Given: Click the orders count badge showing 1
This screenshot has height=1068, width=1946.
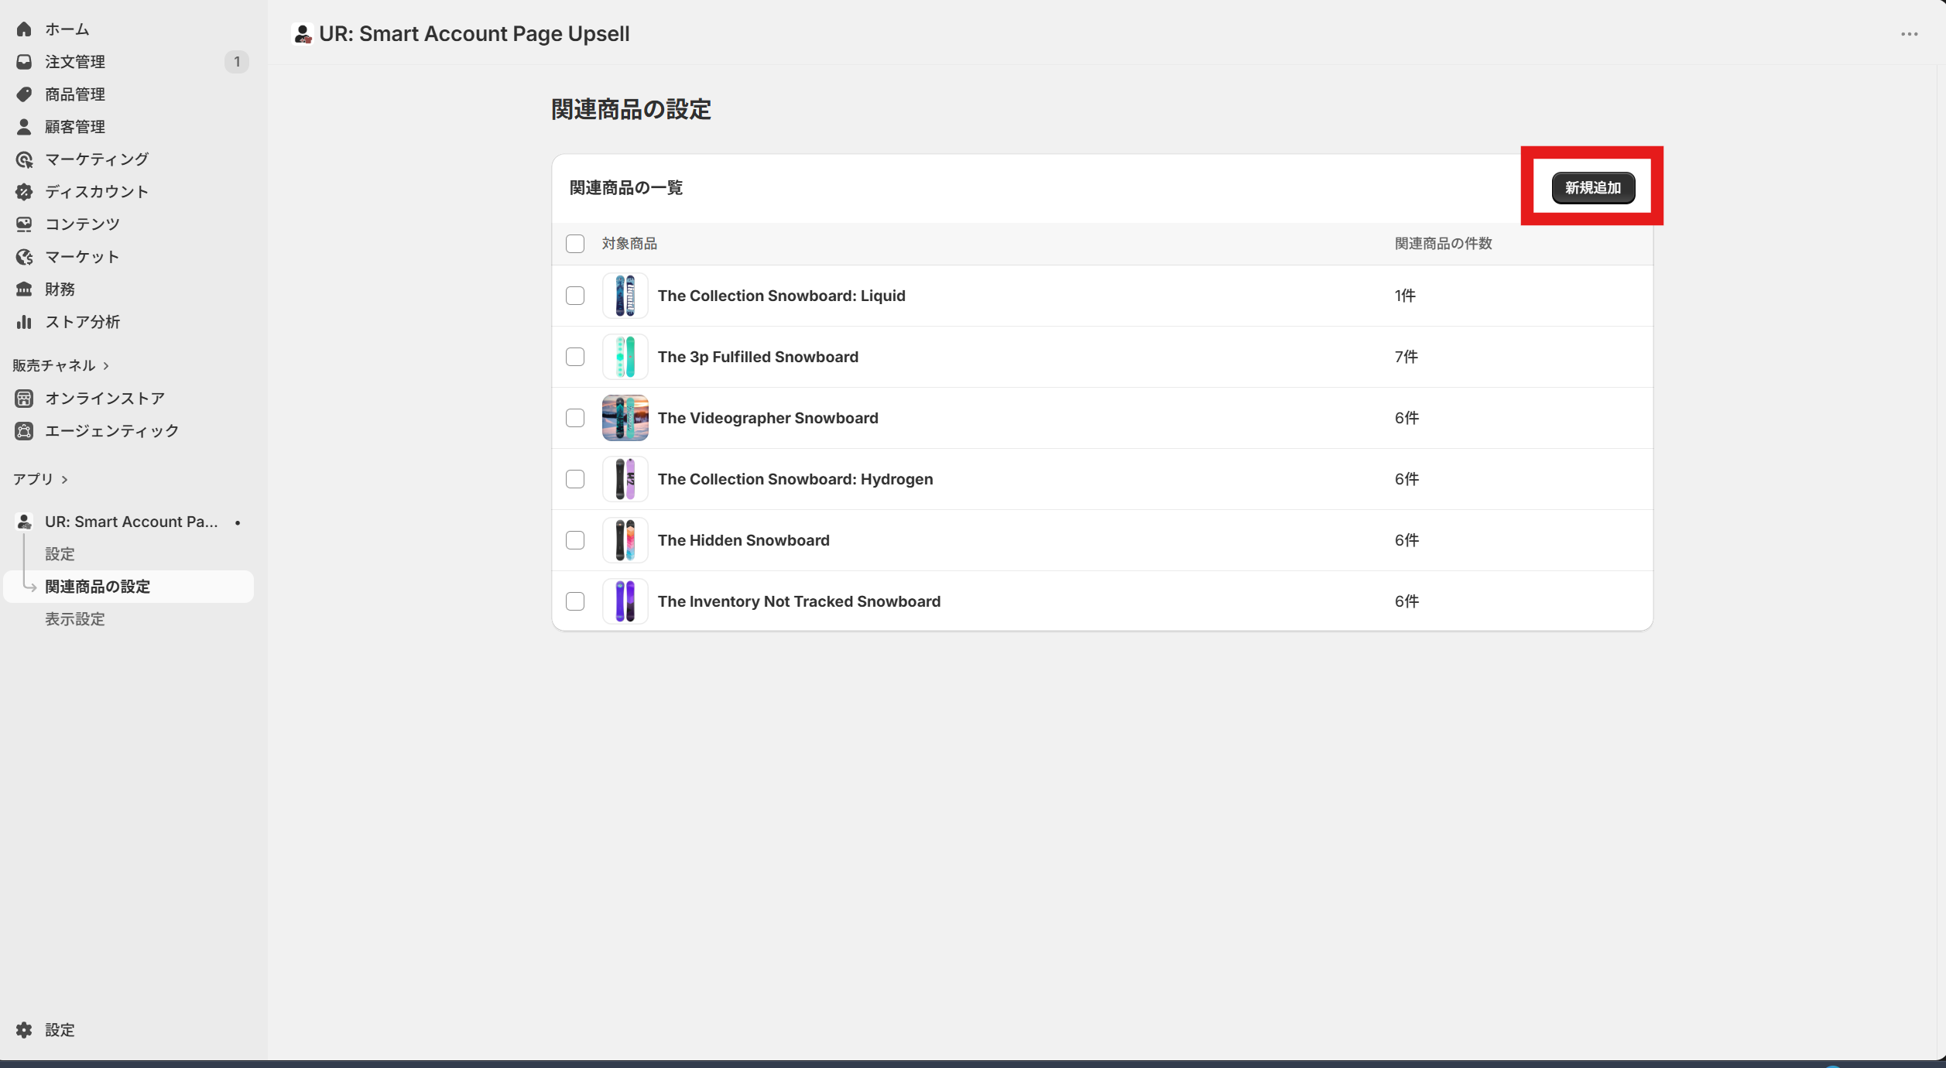Looking at the screenshot, I should pos(237,61).
